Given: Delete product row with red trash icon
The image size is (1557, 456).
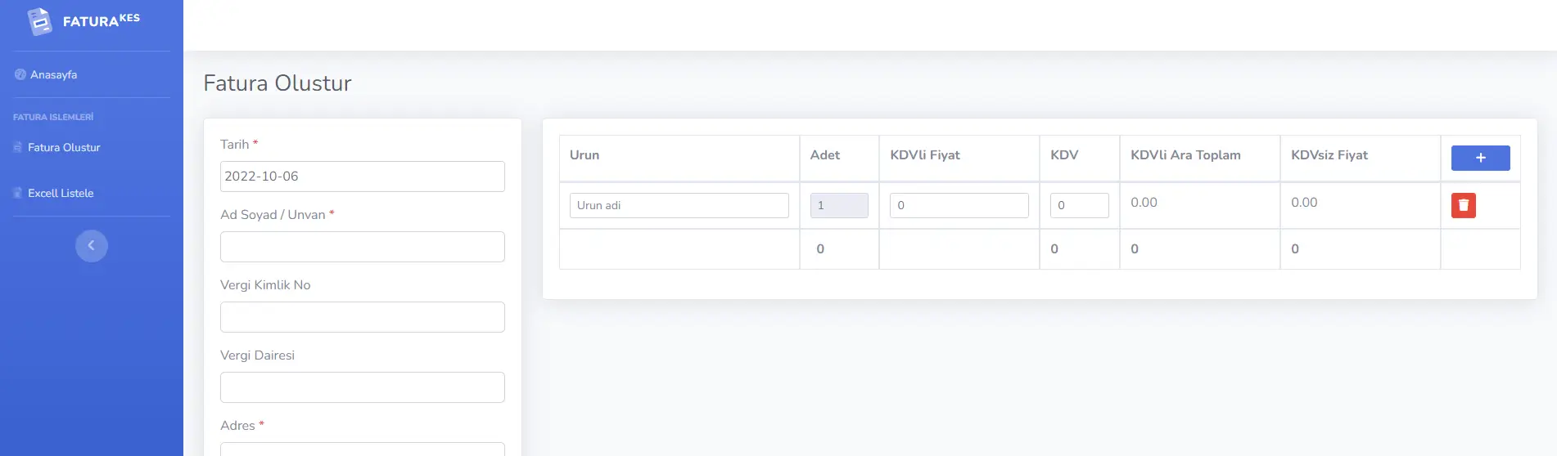Looking at the screenshot, I should [1463, 205].
